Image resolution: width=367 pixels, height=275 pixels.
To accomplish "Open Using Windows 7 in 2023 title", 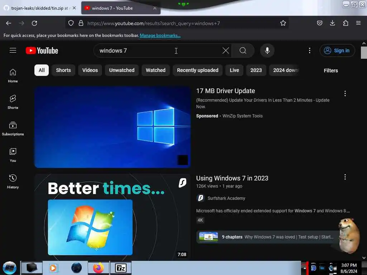I will click(232, 178).
